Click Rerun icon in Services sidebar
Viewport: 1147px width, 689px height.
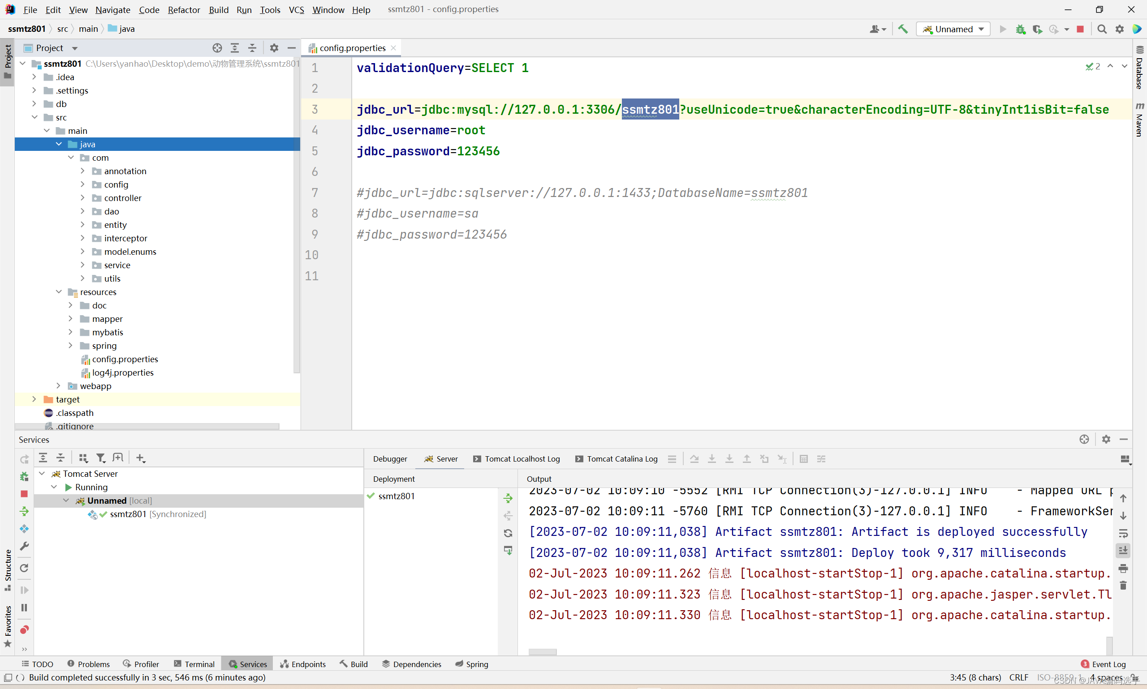point(24,459)
